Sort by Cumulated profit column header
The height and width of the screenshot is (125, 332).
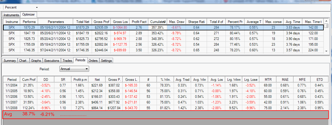[157, 22]
